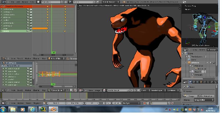This screenshot has width=222, height=125.
Task: Select the Object Constraints tab chain icon
Action: [x=205, y=82]
